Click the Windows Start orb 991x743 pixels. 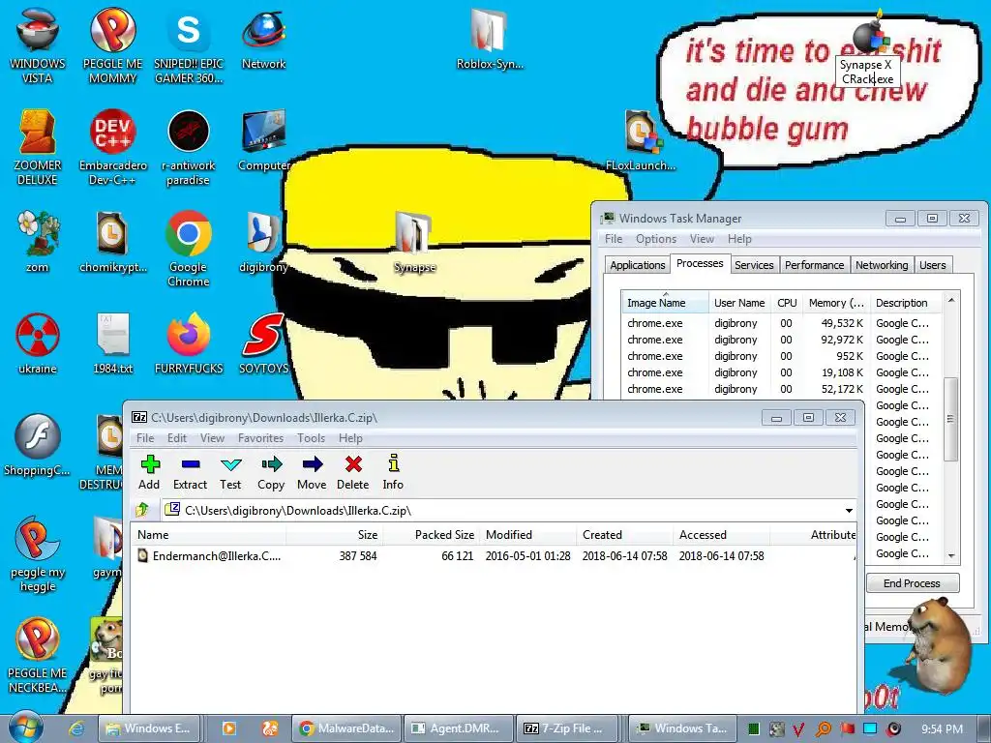[x=26, y=728]
